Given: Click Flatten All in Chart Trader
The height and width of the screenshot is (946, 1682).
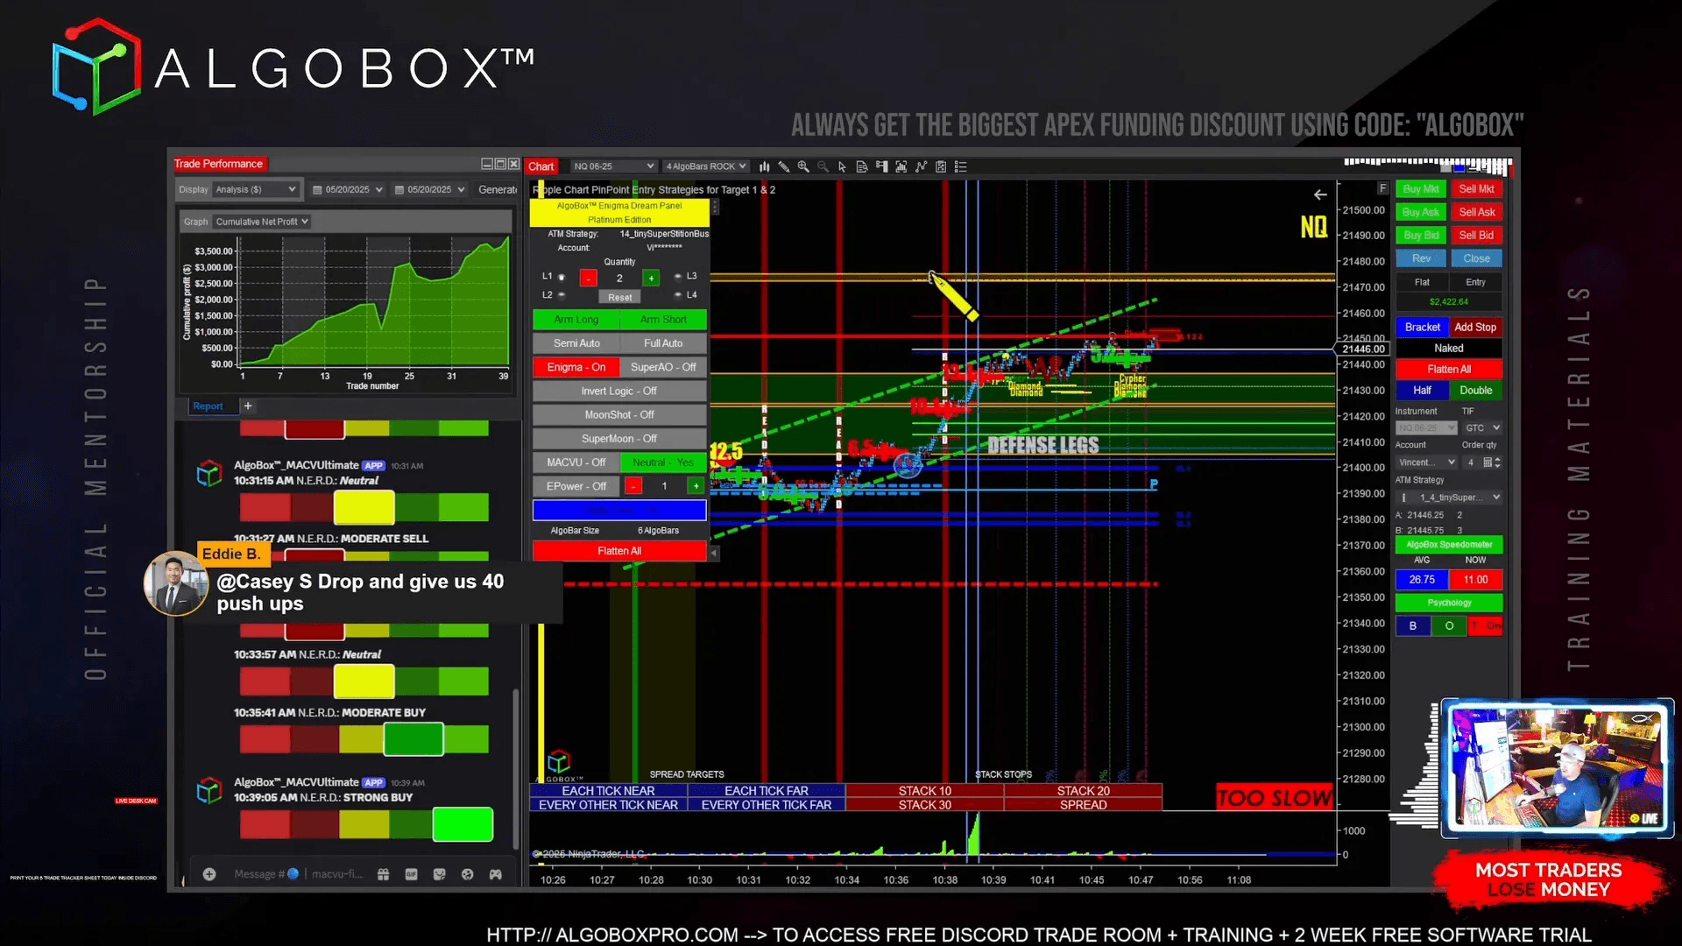Looking at the screenshot, I should pos(1448,369).
